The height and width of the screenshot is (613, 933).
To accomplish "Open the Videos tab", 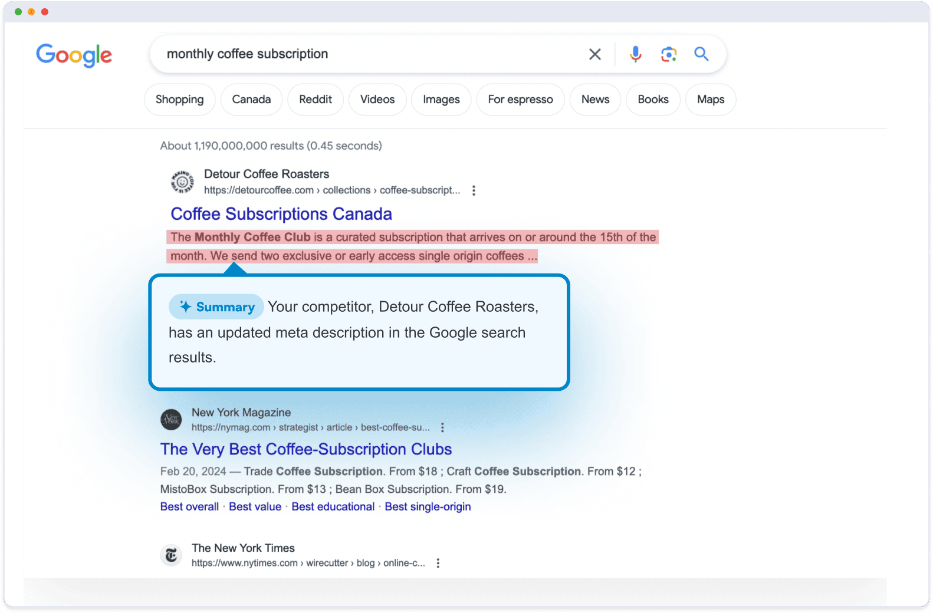I will point(377,100).
